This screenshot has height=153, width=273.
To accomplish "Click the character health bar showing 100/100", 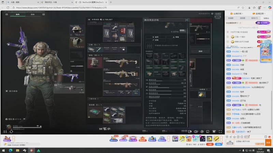I will [x=27, y=127].
